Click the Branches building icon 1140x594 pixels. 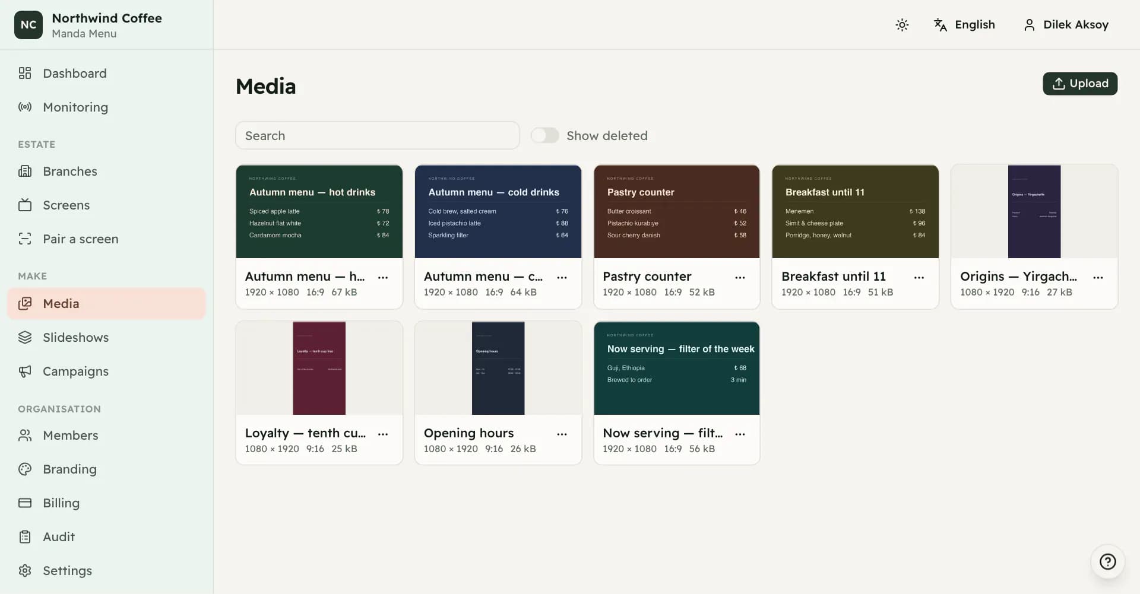[25, 171]
